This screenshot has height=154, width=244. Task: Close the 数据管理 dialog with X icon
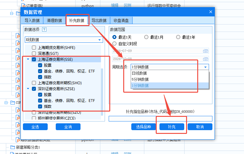[211, 12]
